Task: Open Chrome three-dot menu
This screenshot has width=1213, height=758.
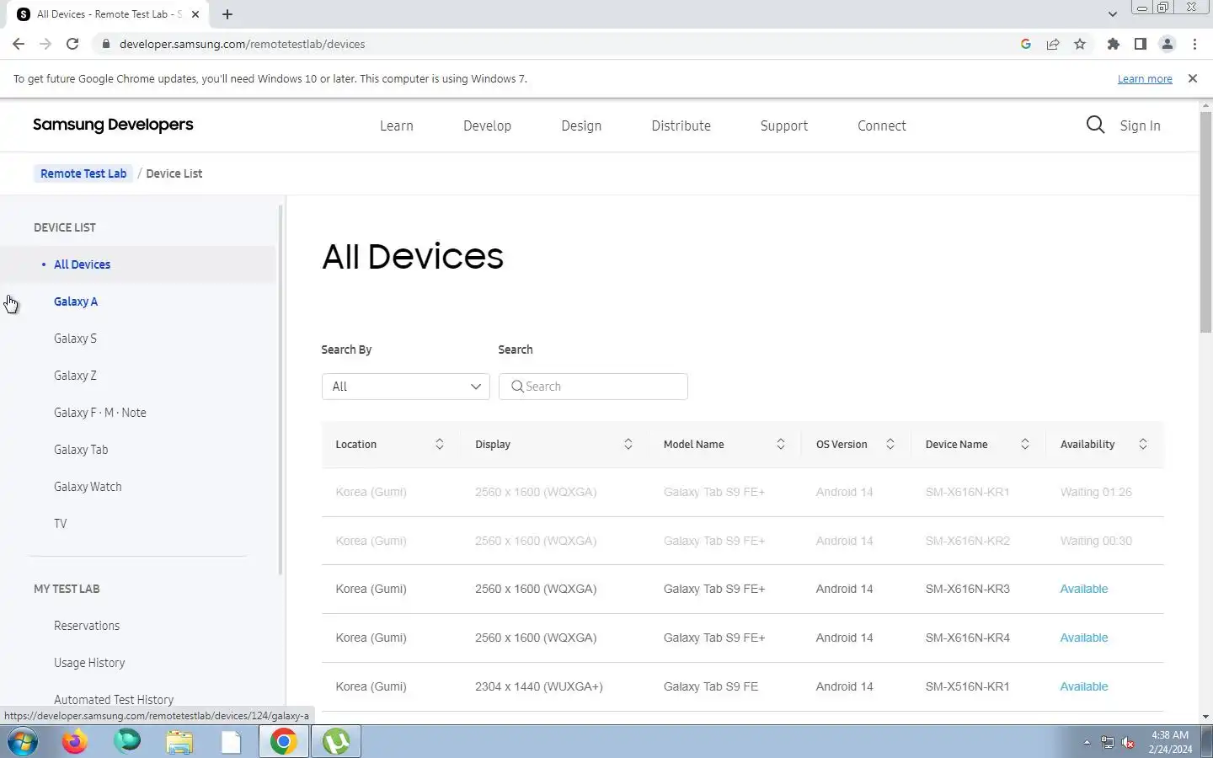Action: pyautogui.click(x=1194, y=44)
